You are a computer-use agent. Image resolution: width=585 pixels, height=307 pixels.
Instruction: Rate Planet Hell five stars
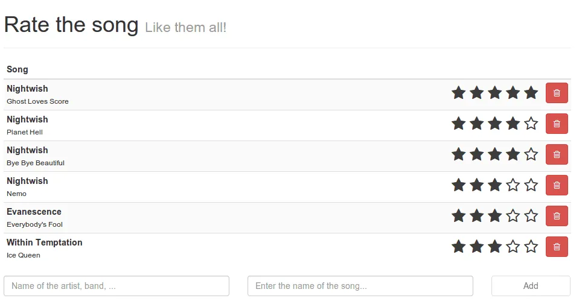(x=531, y=124)
